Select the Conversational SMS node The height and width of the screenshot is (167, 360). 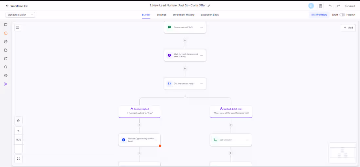(x=185, y=27)
